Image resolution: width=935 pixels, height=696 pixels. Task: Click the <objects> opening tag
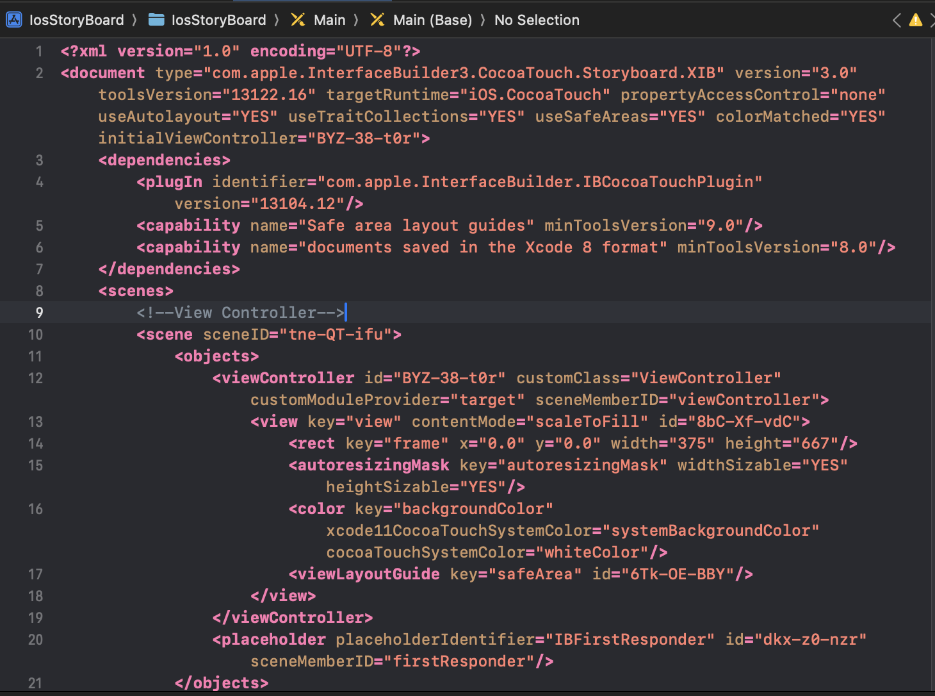point(217,356)
